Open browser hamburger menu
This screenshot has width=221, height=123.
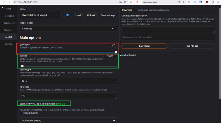[x=218, y=2]
